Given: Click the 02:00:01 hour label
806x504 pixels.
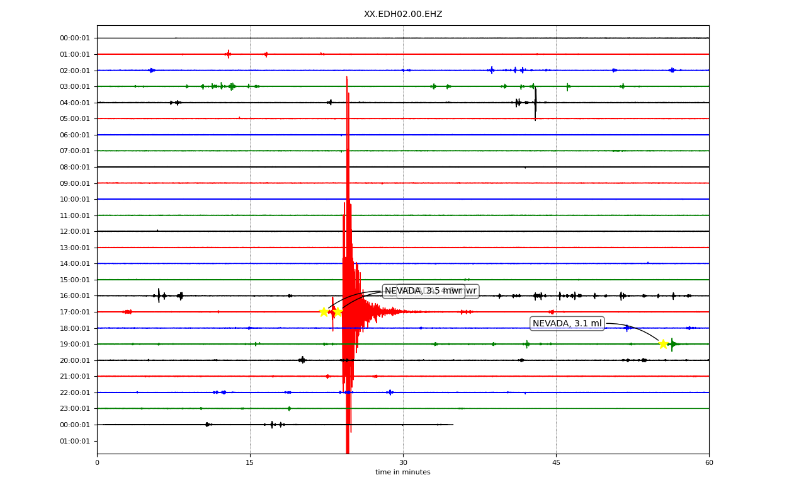Looking at the screenshot, I should click(75, 71).
